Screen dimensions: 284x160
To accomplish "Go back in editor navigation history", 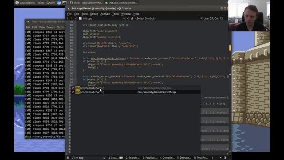I will (67, 19).
